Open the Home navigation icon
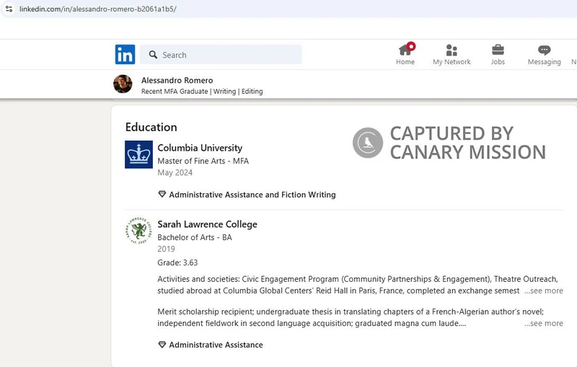 tap(405, 50)
